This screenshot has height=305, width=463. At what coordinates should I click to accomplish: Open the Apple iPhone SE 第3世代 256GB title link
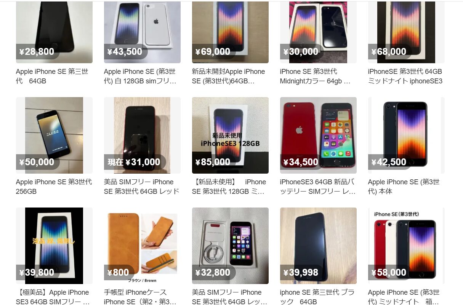point(54,187)
